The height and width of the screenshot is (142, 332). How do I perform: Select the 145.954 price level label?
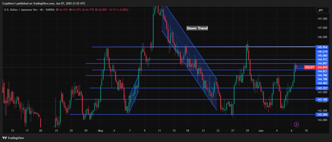[323, 47]
